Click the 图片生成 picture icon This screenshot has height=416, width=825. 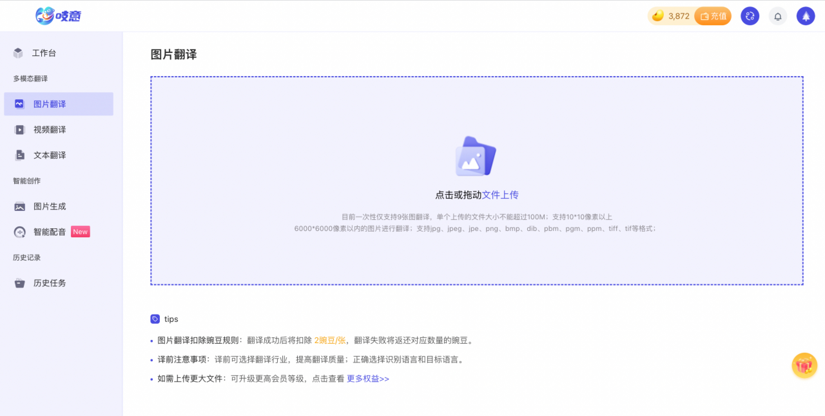(19, 206)
